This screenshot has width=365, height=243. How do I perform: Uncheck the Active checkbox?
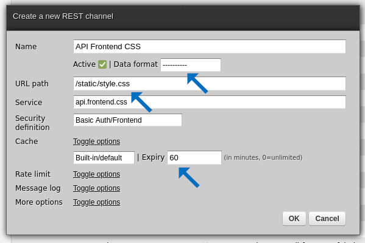[x=102, y=64]
